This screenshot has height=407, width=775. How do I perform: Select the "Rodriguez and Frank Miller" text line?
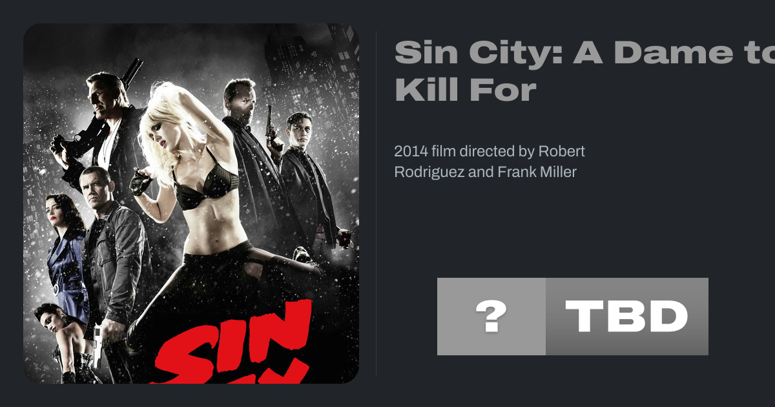(485, 172)
